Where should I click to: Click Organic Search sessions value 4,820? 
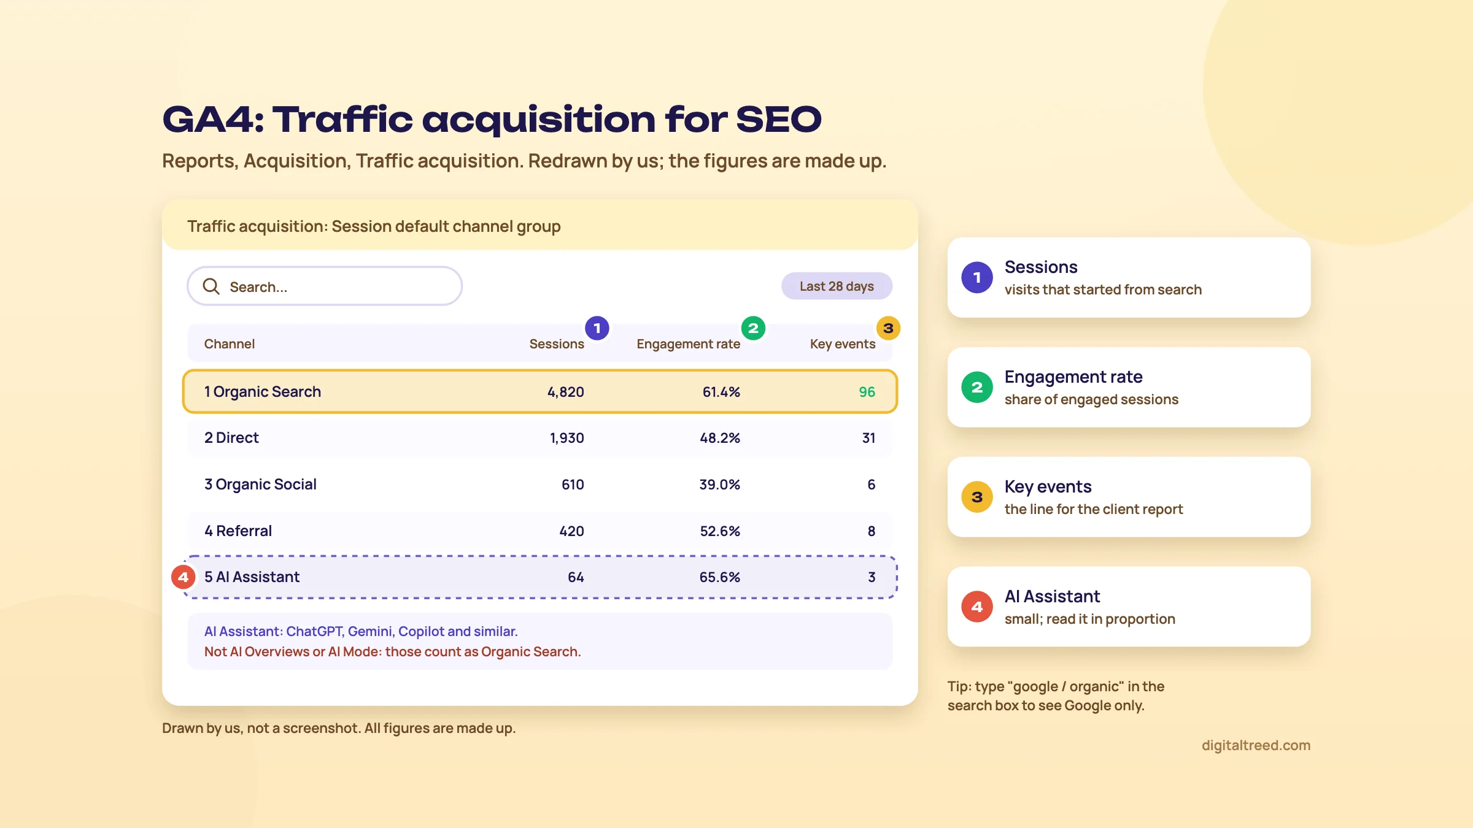(x=566, y=392)
